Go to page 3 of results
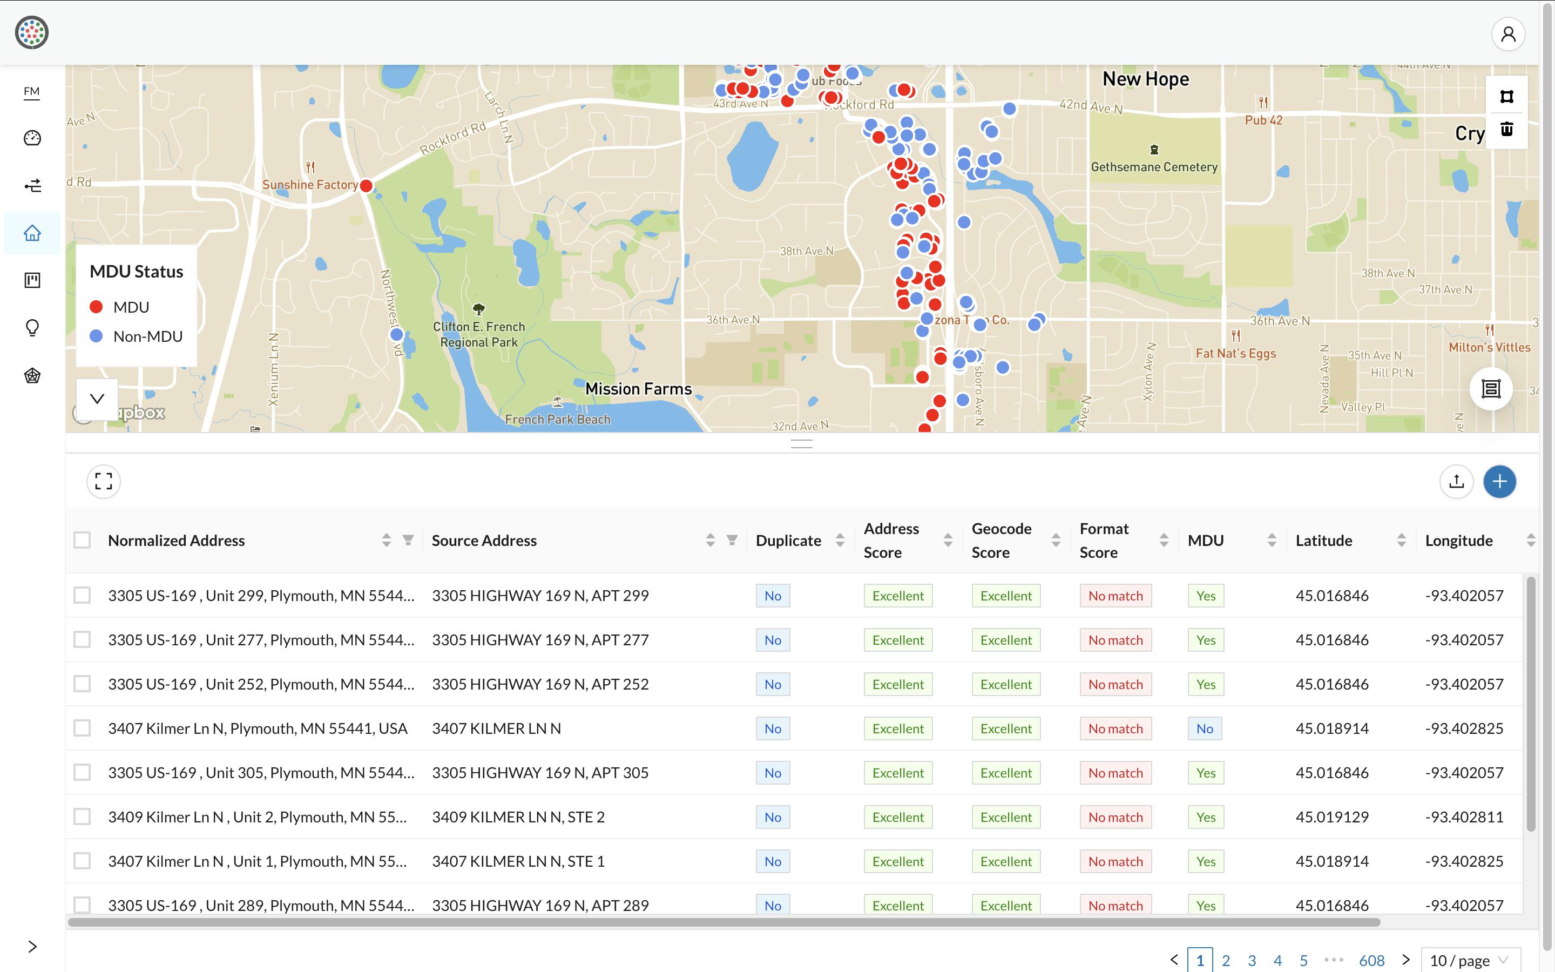1555x972 pixels. (1252, 961)
